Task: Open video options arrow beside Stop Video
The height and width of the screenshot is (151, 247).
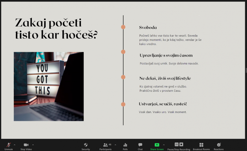Action: coord(33,145)
